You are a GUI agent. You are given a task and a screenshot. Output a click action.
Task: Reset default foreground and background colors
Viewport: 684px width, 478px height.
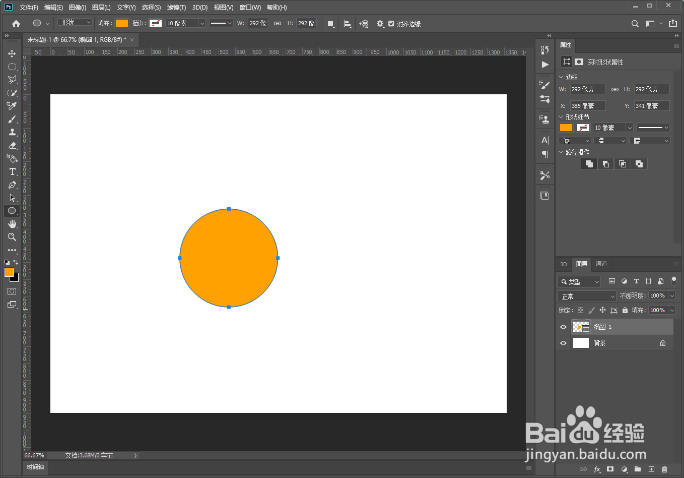[x=7, y=262]
